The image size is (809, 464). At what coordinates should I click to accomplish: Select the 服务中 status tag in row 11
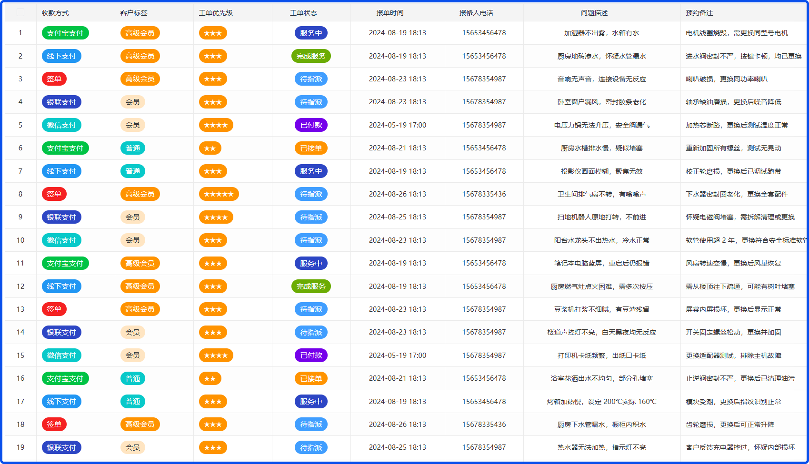[x=311, y=264]
